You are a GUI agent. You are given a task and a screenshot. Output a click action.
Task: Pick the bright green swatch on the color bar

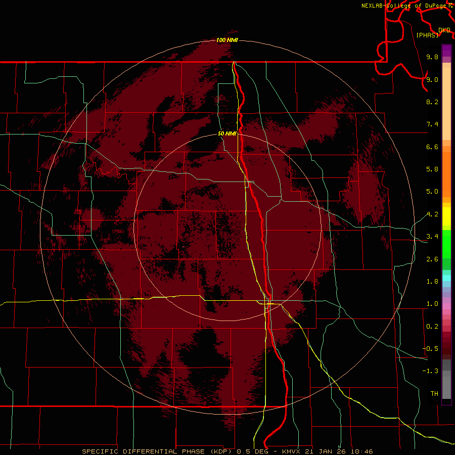pyautogui.click(x=446, y=245)
